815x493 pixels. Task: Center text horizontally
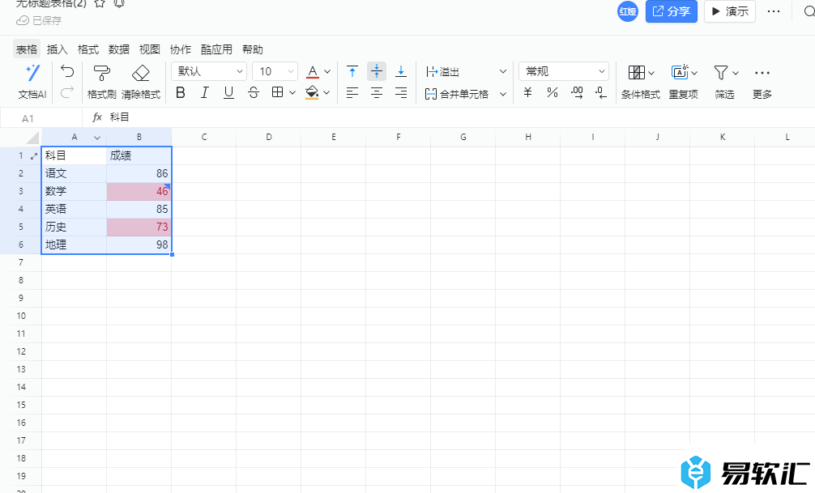(x=377, y=93)
